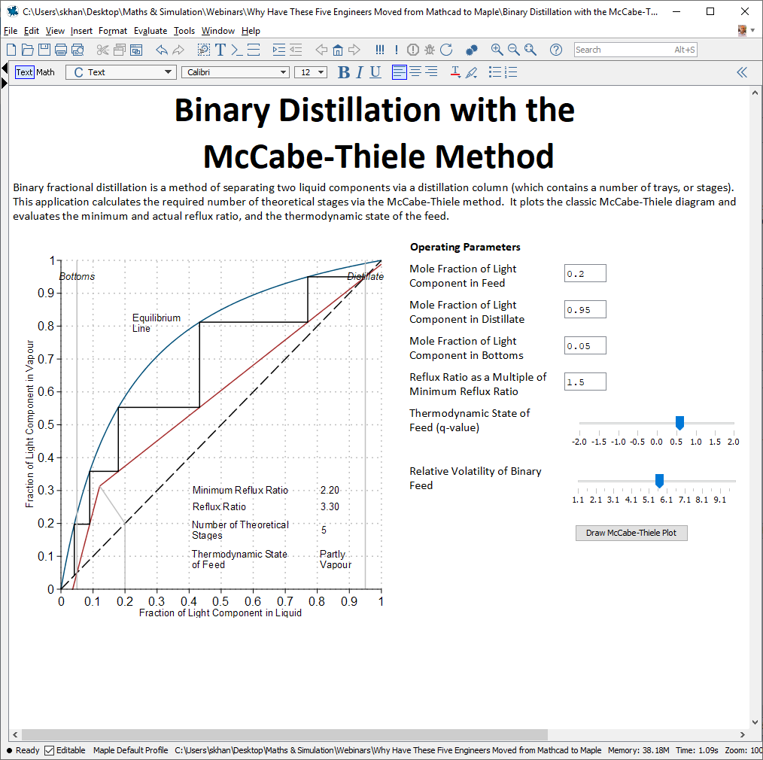Toggle Bold text formatting
Screen dimensions: 763x760
click(344, 72)
